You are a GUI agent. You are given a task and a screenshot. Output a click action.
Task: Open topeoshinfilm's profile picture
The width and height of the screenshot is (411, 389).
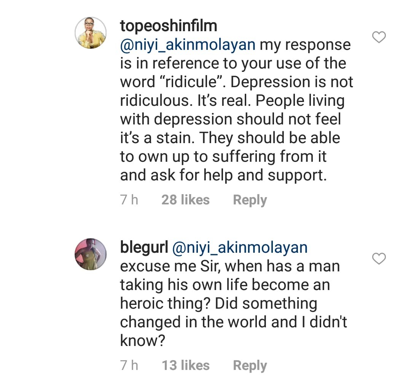point(91,33)
